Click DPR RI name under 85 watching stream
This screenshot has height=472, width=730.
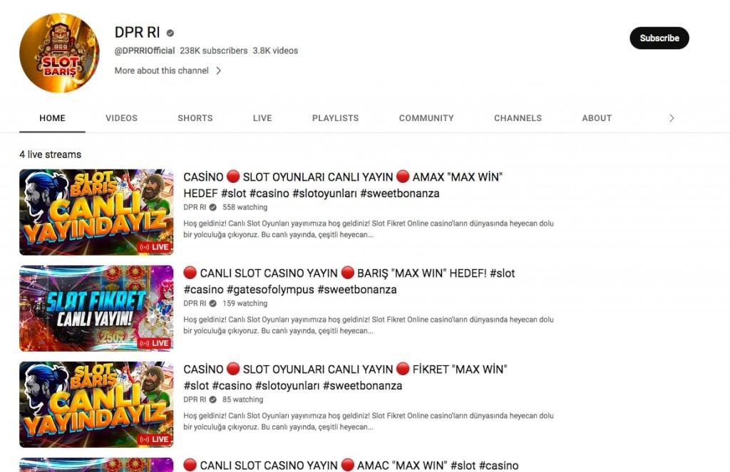coord(195,400)
